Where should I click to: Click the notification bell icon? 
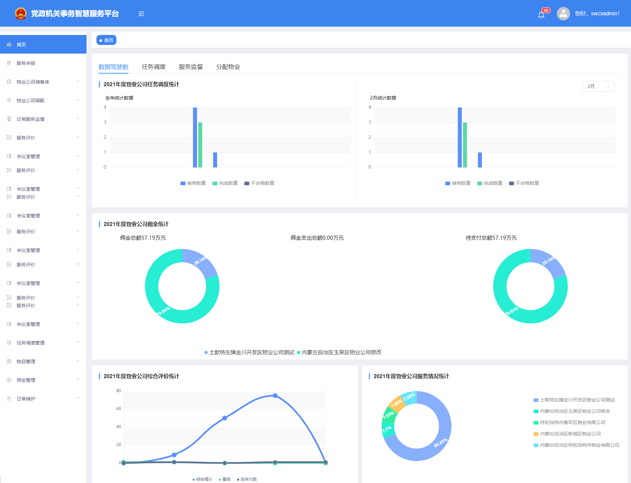tap(541, 15)
